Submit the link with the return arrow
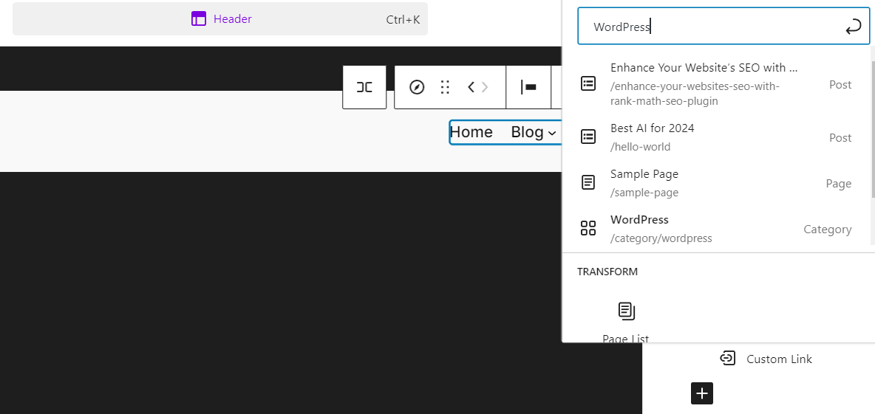 (x=854, y=26)
